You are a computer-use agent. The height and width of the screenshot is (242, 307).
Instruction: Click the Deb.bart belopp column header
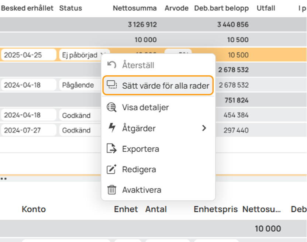[x=221, y=8]
